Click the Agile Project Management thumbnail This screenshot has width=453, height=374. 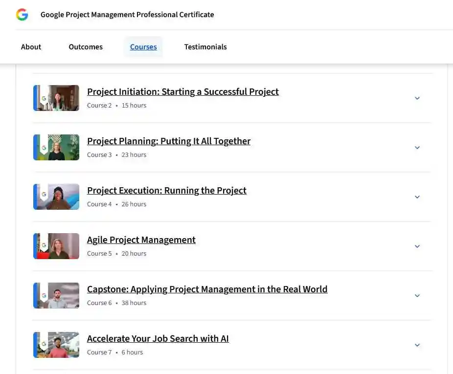[x=56, y=246]
